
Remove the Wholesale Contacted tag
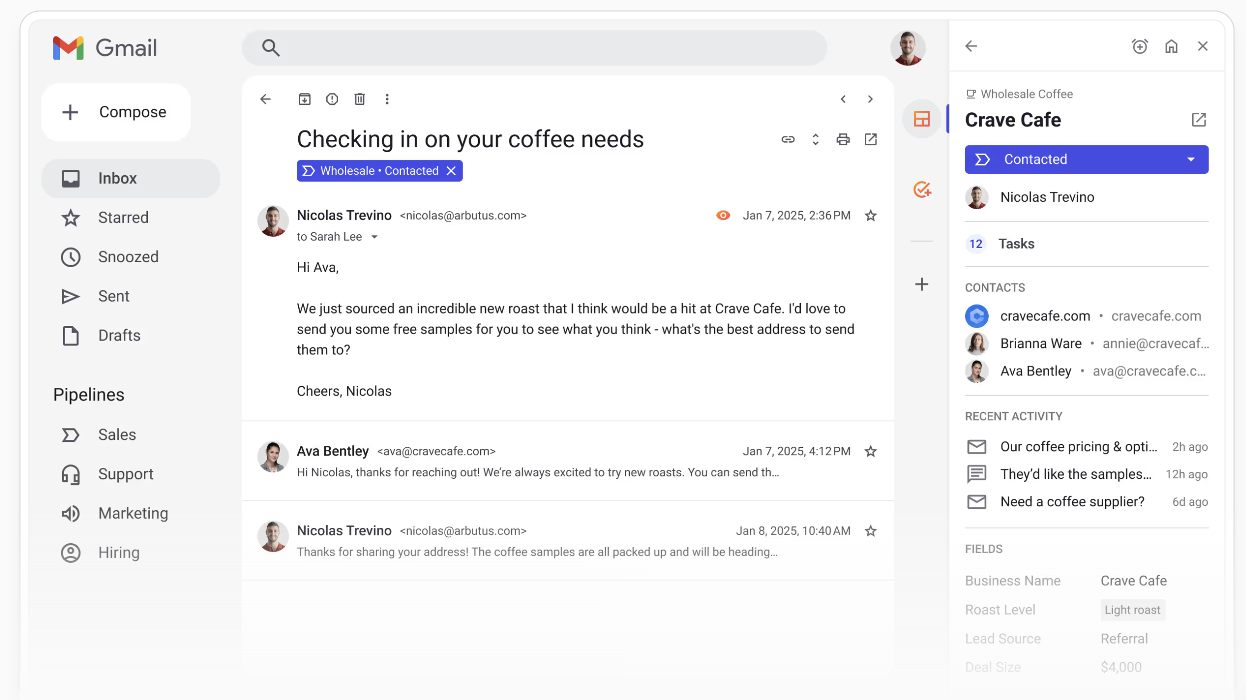click(451, 171)
